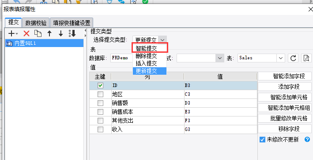Collapse the 选择提交类型 dropdown arrow
The width and height of the screenshot is (313, 160).
(162, 40)
